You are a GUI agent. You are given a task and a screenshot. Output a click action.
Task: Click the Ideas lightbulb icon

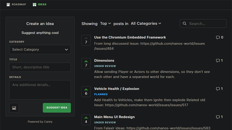coord(35,5)
